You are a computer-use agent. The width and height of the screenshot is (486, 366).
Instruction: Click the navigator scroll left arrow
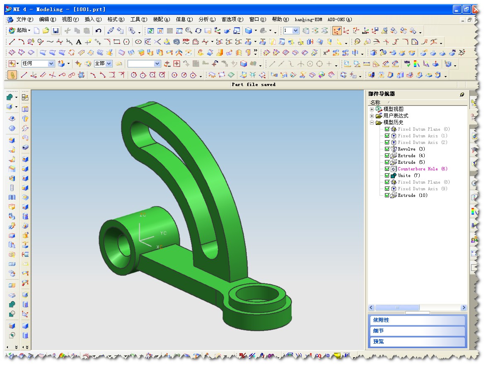(371, 308)
